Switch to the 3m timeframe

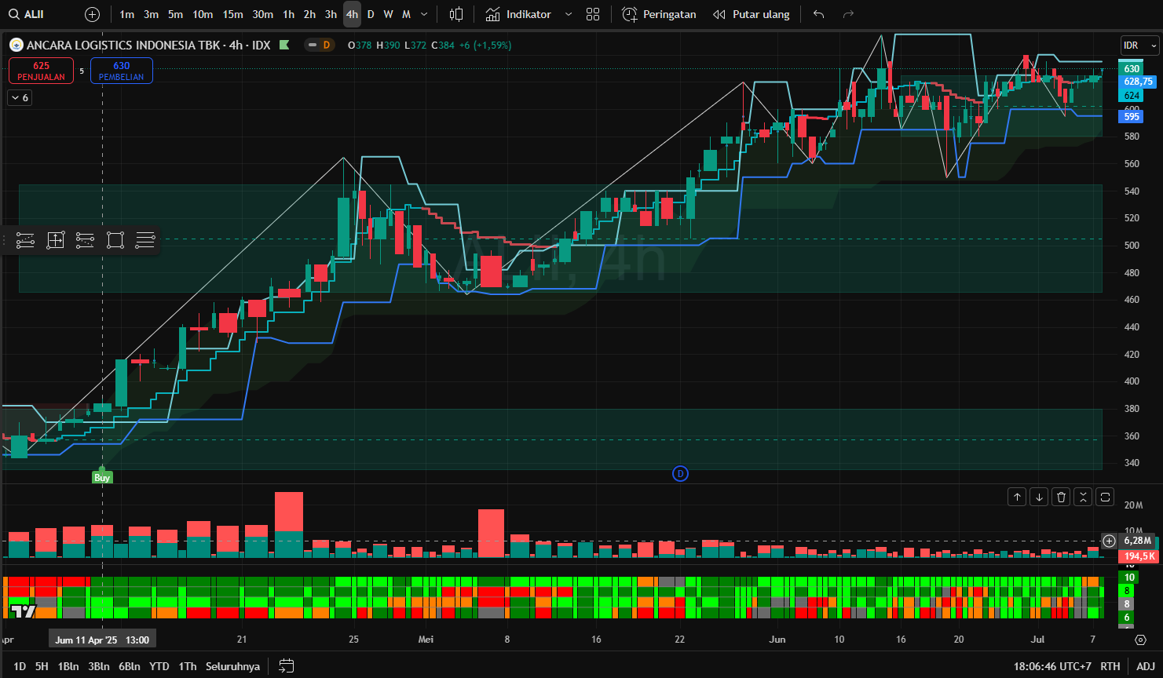tap(151, 14)
